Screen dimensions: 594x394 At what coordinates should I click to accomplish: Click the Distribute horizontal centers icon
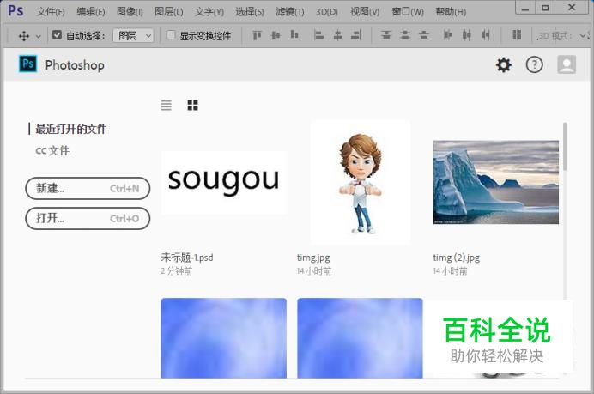tap(467, 35)
